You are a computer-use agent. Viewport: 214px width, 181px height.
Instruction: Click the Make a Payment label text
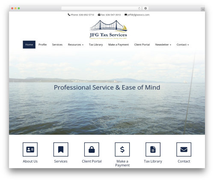pyautogui.click(x=122, y=163)
